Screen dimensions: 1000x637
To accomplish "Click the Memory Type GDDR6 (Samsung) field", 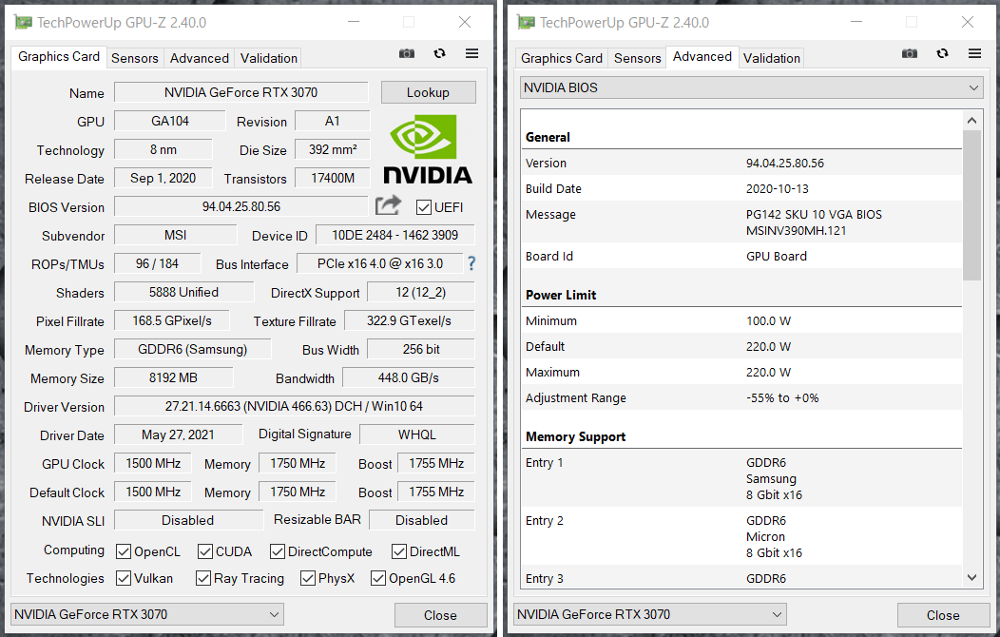I will 193,350.
